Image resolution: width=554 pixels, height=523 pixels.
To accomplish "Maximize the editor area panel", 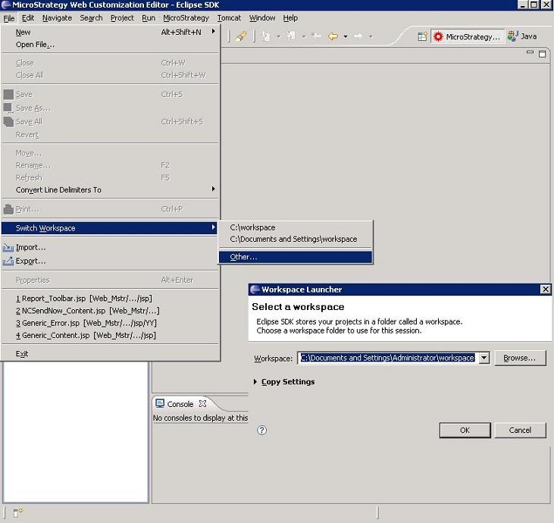I will (543, 54).
